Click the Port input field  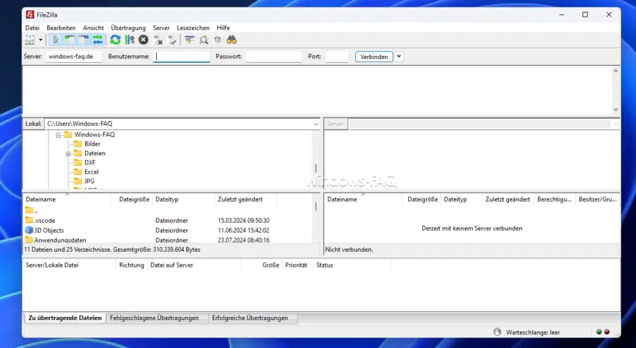337,56
